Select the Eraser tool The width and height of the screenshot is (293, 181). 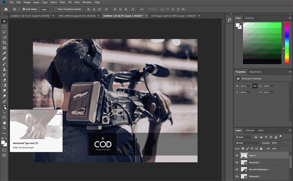(x=4, y=80)
